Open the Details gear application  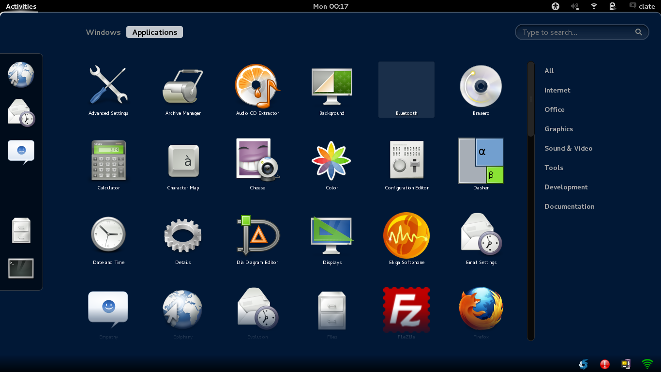[183, 239]
